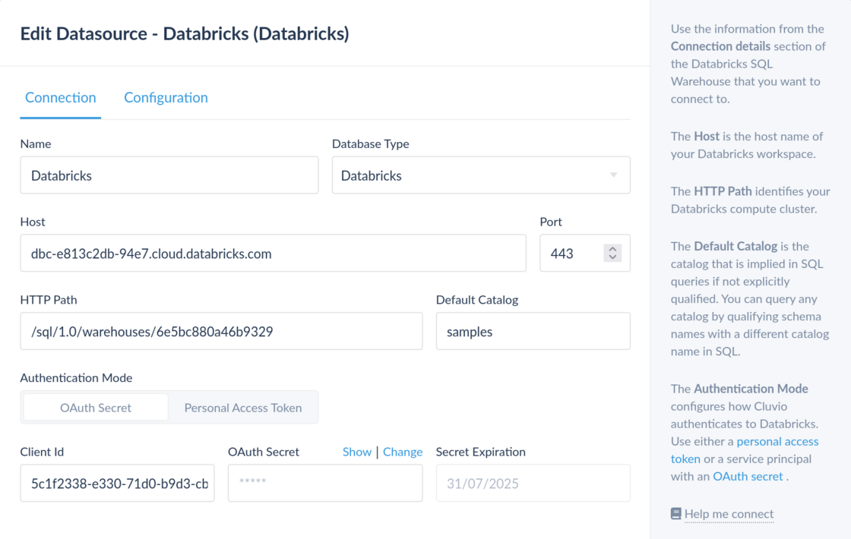The width and height of the screenshot is (851, 539).
Task: Open the Help me connect link
Action: (x=729, y=513)
